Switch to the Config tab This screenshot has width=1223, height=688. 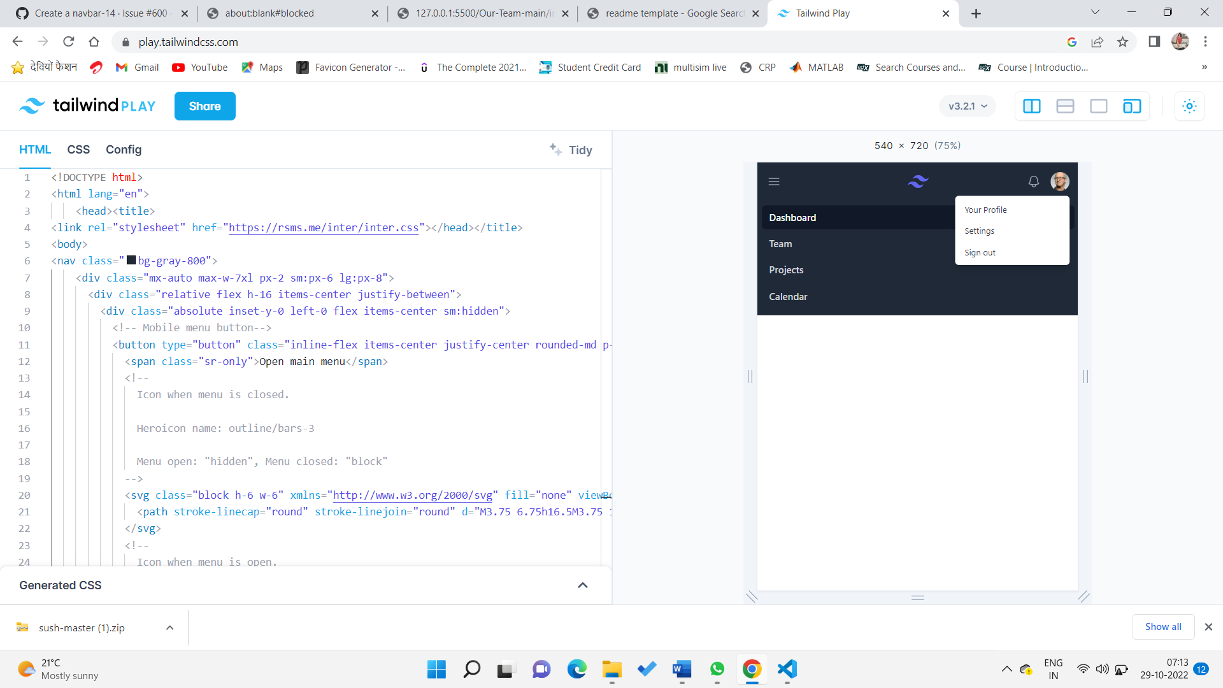pos(123,149)
